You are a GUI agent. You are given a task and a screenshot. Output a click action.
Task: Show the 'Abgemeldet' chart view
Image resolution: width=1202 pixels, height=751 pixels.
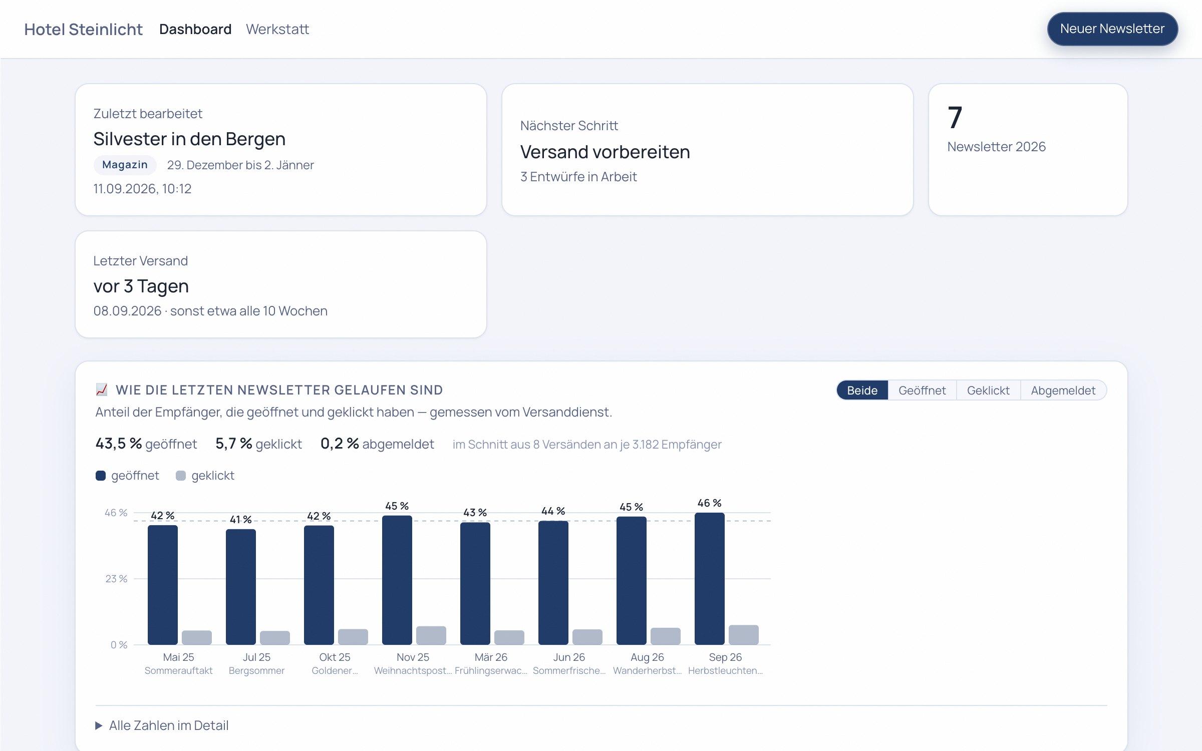pos(1063,390)
